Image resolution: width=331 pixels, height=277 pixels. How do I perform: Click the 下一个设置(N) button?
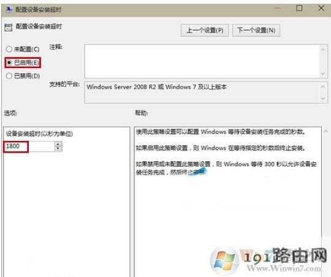pos(256,31)
